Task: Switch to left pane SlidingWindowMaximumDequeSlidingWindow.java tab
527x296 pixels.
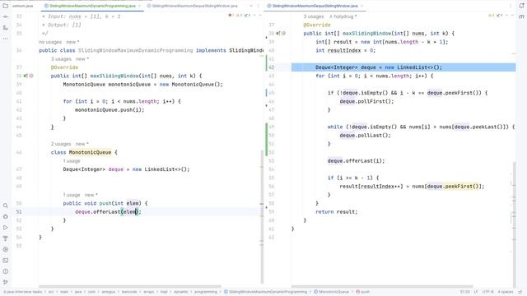Action: point(192,6)
